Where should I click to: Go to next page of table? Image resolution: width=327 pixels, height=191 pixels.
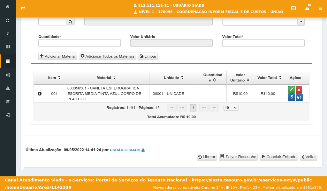coord(204,108)
